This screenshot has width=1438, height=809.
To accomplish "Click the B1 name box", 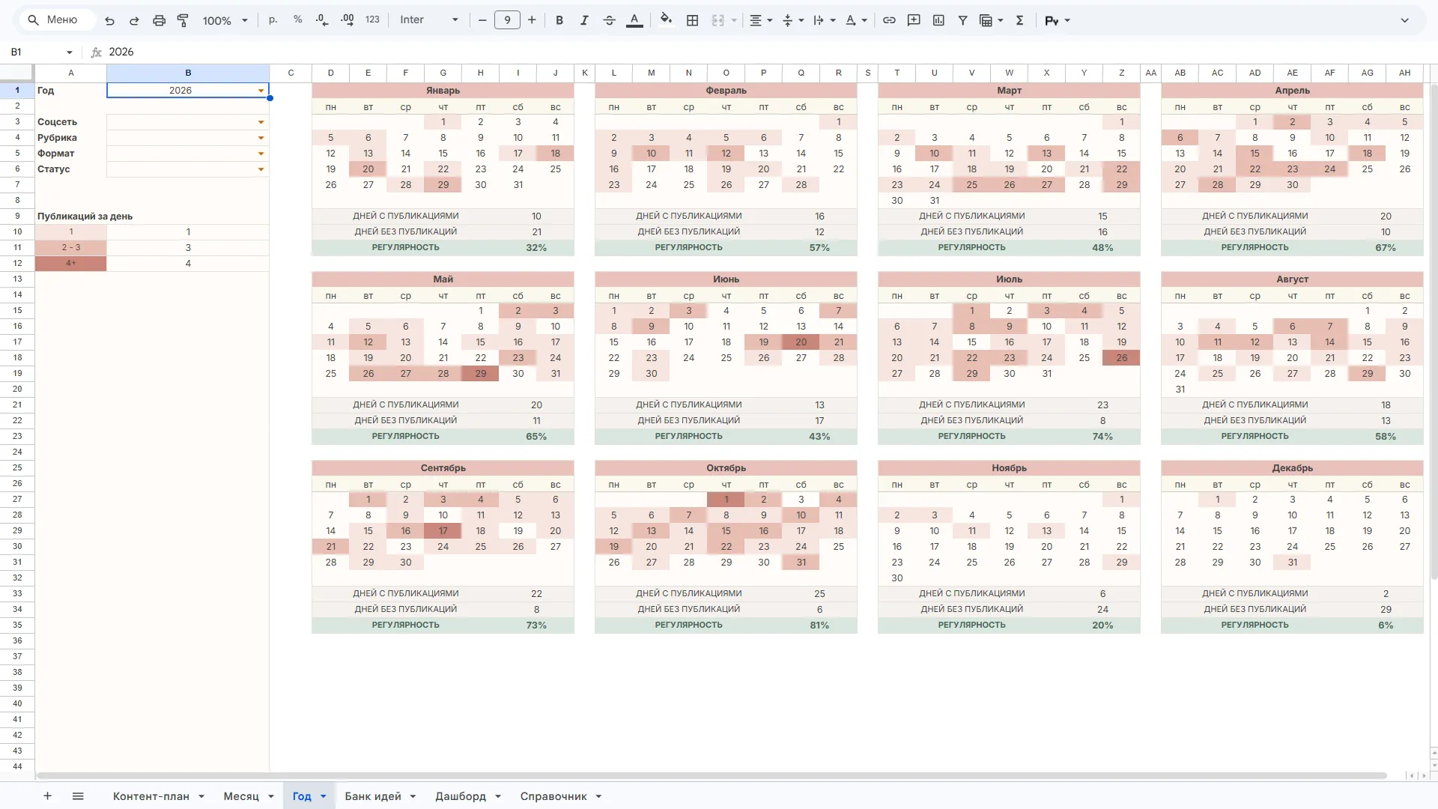I will 41,52.
